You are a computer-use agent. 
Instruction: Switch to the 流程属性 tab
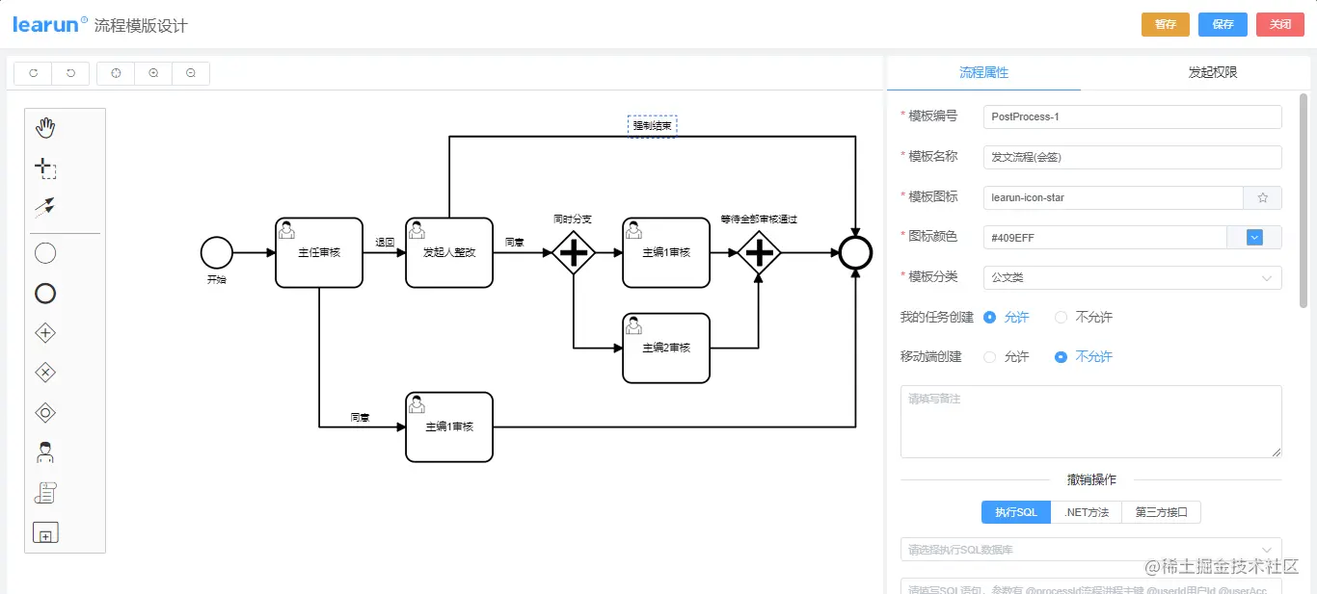pyautogui.click(x=983, y=72)
